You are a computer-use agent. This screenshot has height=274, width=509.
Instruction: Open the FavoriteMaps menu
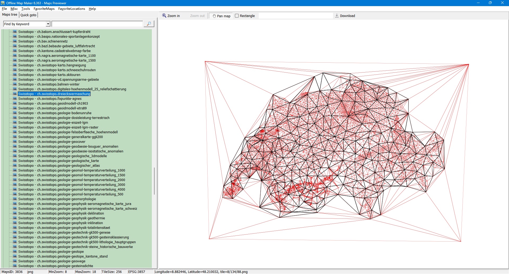coord(44,9)
